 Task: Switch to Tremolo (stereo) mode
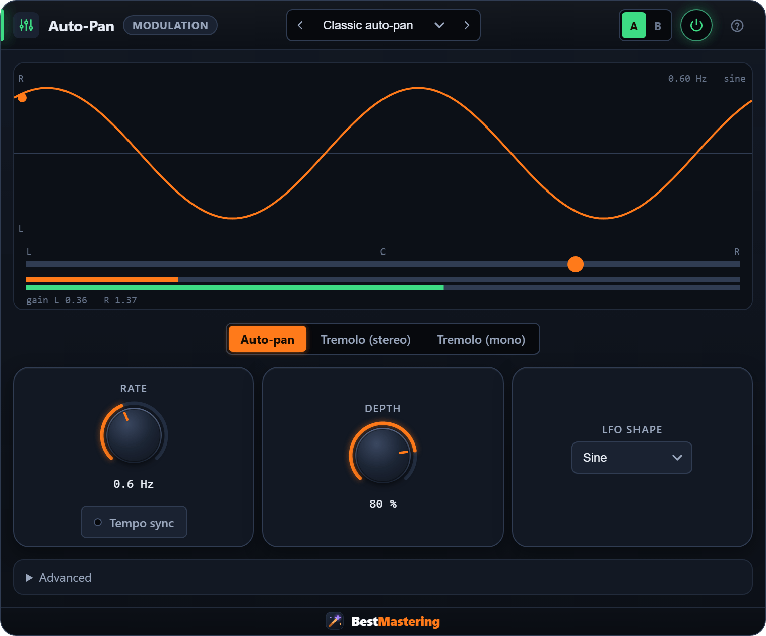click(x=366, y=339)
